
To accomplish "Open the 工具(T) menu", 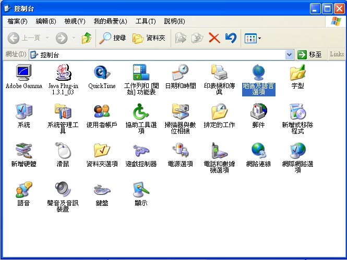I will click(x=146, y=21).
